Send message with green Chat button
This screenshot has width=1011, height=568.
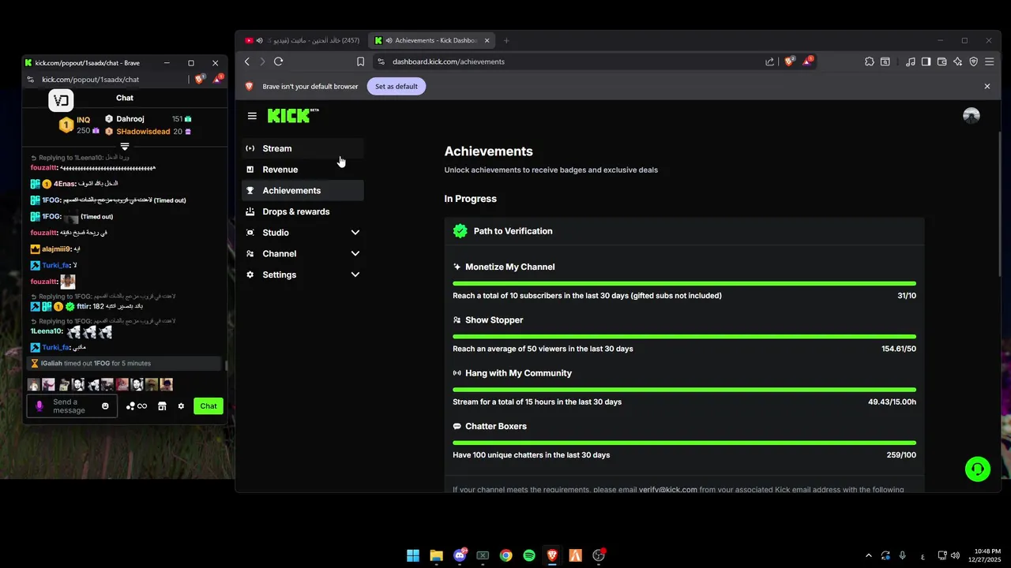209,406
